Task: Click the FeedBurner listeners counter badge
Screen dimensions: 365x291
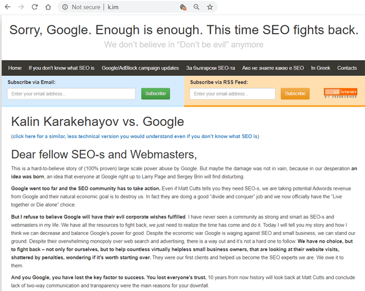Action: pos(340,93)
